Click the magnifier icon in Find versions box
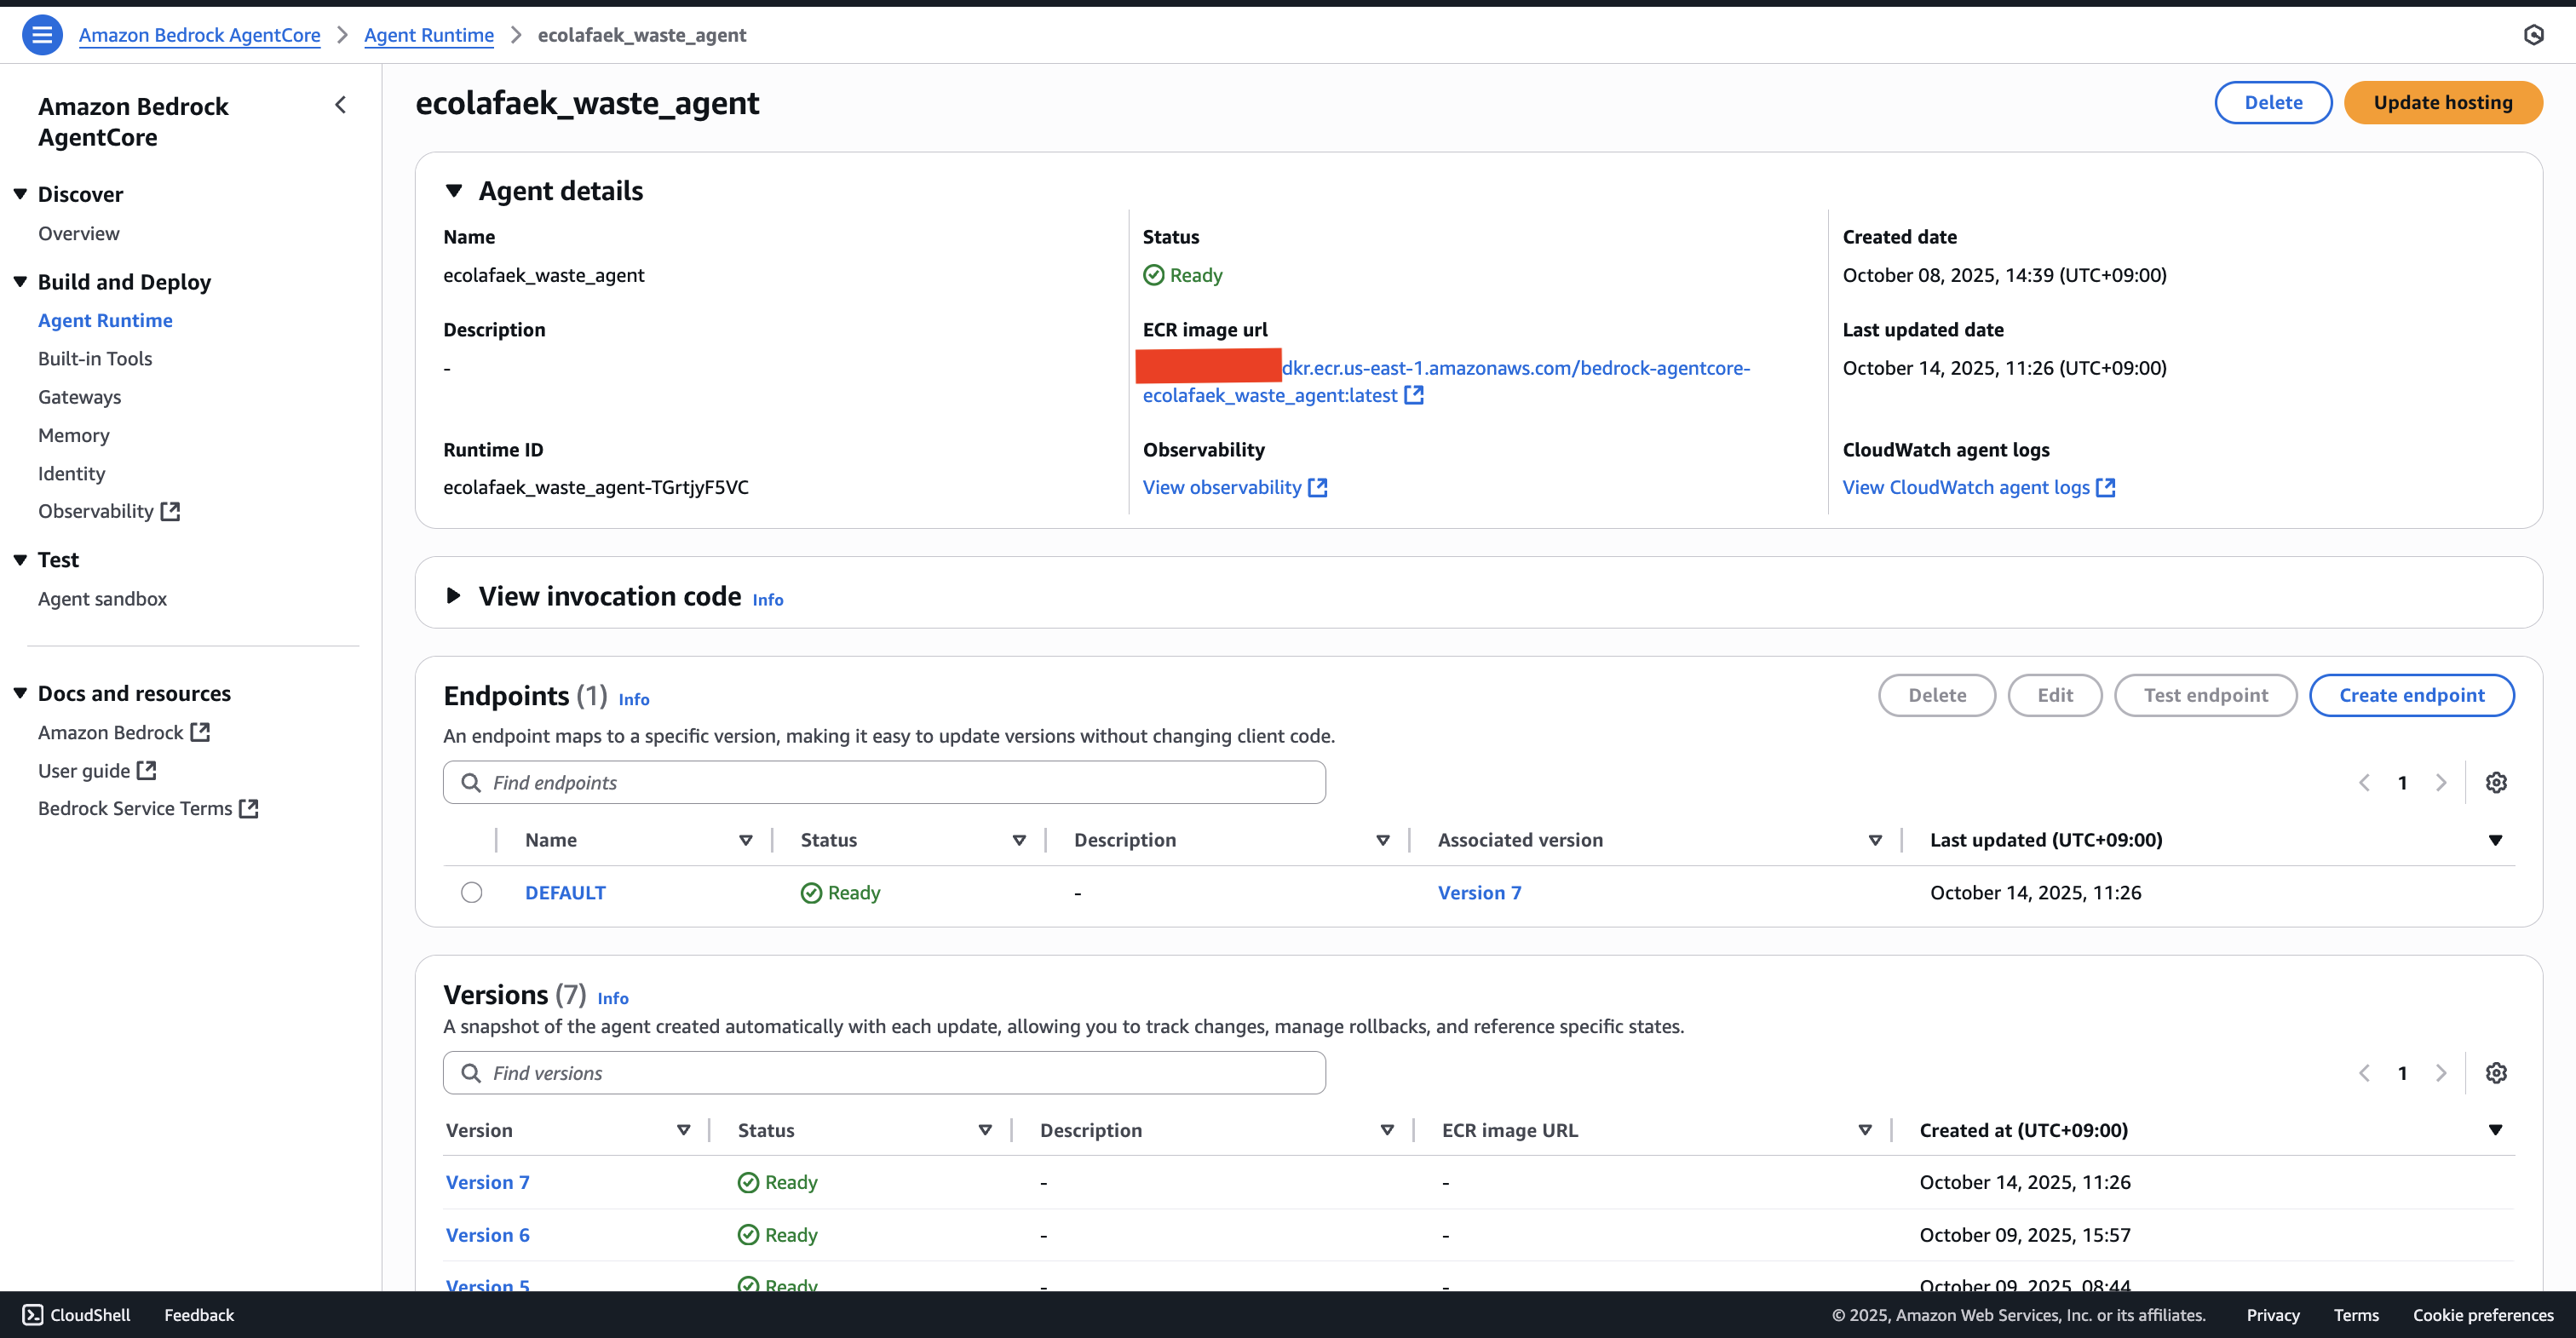 click(470, 1072)
